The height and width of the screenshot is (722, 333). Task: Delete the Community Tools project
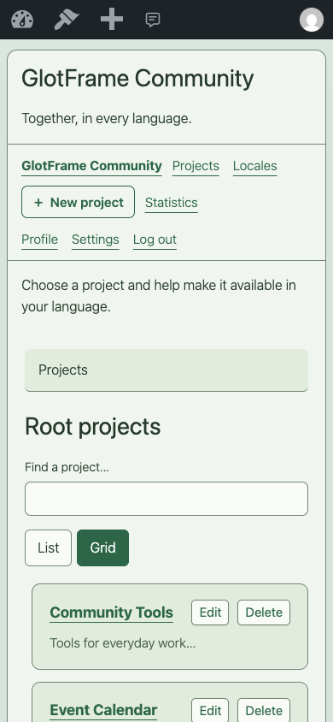pyautogui.click(x=264, y=613)
